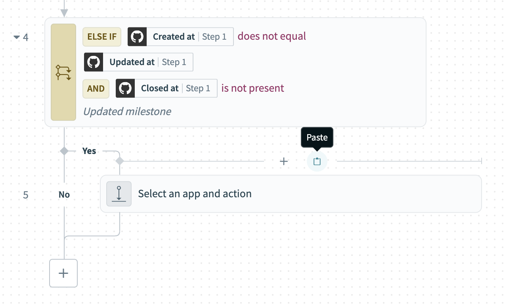Screen dimensions: 505x304
Task: Open the does not equal condition dropdown
Action: coord(271,37)
